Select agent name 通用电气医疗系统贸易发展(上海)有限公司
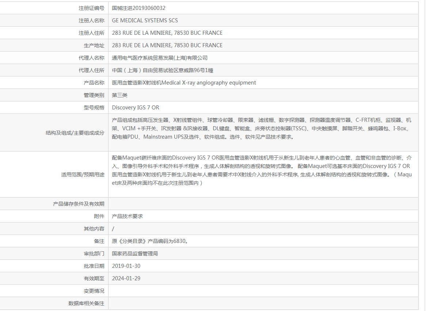Viewport: 426px width, 311px height. (160, 58)
